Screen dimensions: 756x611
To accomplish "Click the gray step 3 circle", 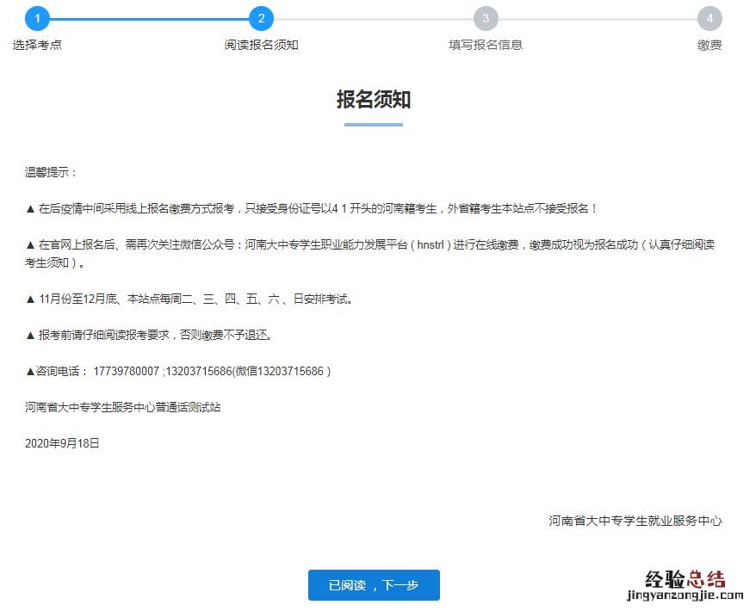I will [486, 18].
